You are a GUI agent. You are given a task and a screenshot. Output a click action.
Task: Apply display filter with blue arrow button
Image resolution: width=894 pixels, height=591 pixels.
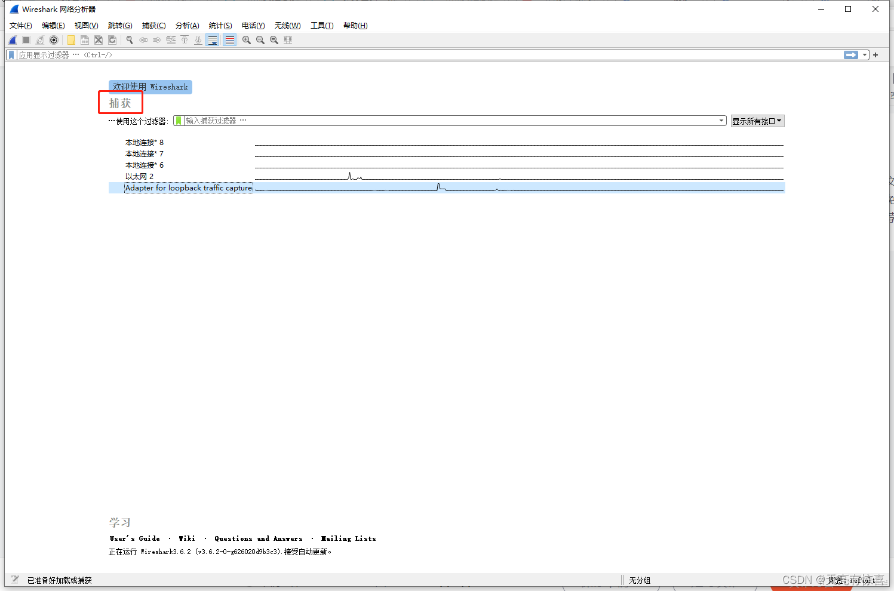[851, 55]
